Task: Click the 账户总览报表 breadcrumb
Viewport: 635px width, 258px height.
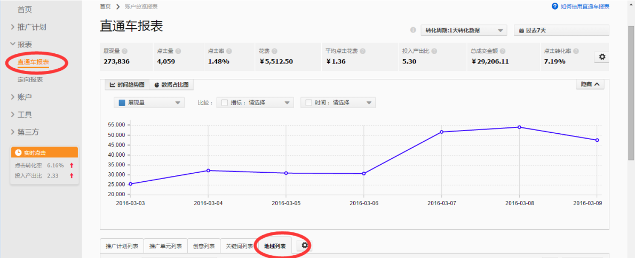Action: click(x=141, y=6)
